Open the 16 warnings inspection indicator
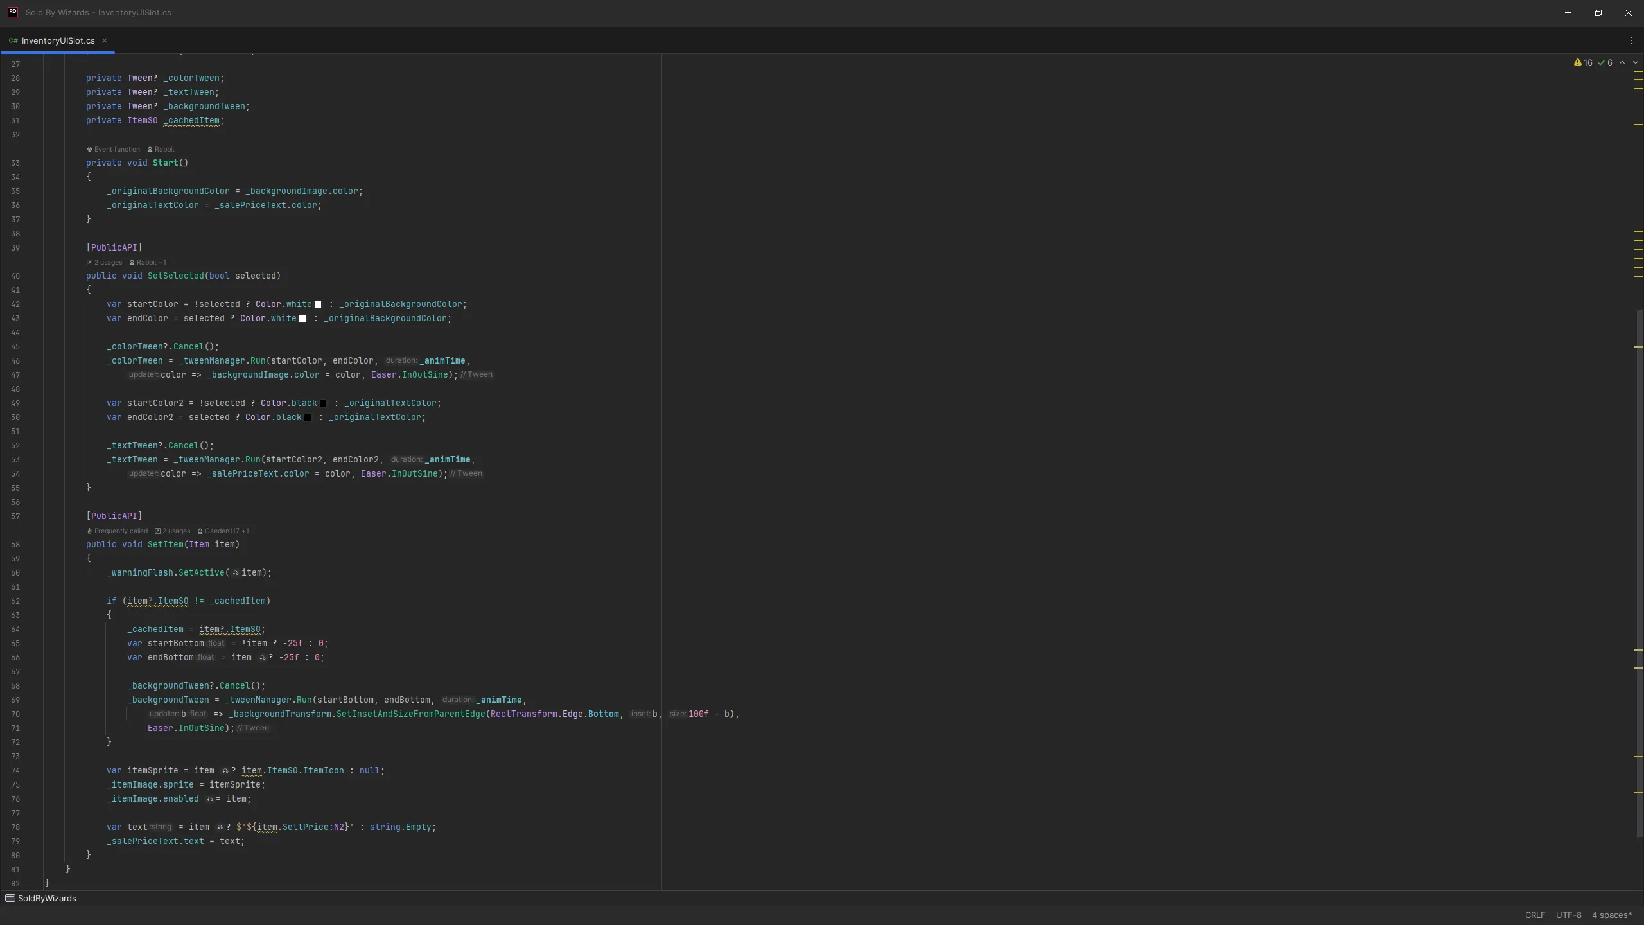Image resolution: width=1644 pixels, height=925 pixels. 1583,63
